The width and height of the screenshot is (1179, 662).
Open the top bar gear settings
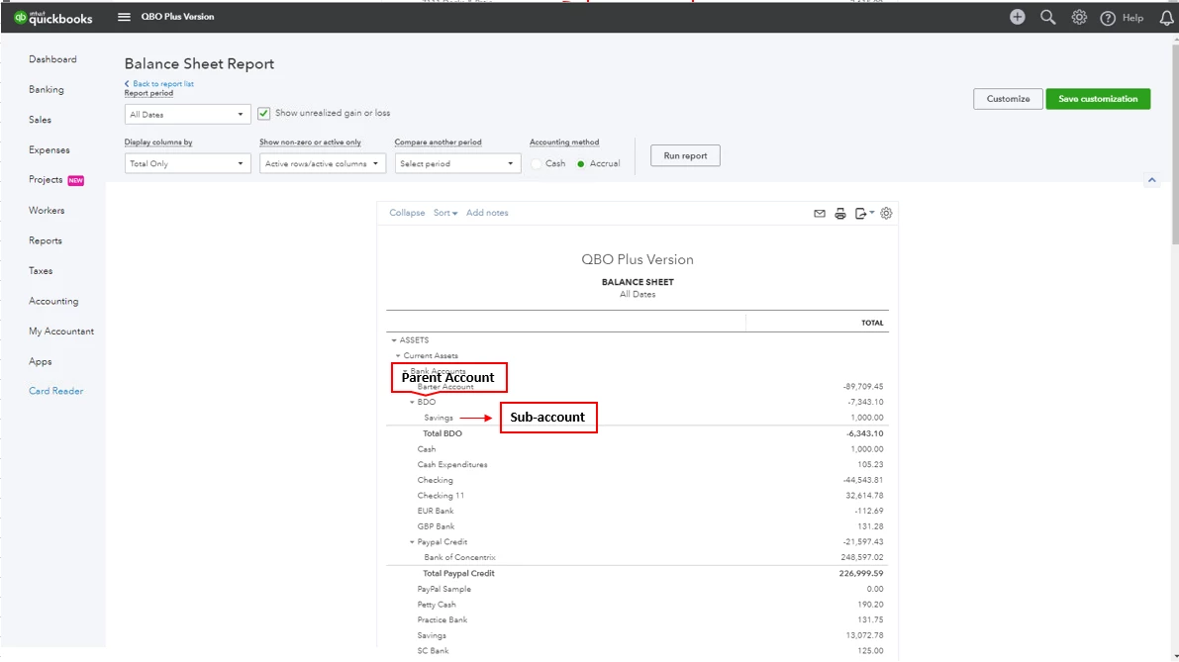(x=1079, y=17)
